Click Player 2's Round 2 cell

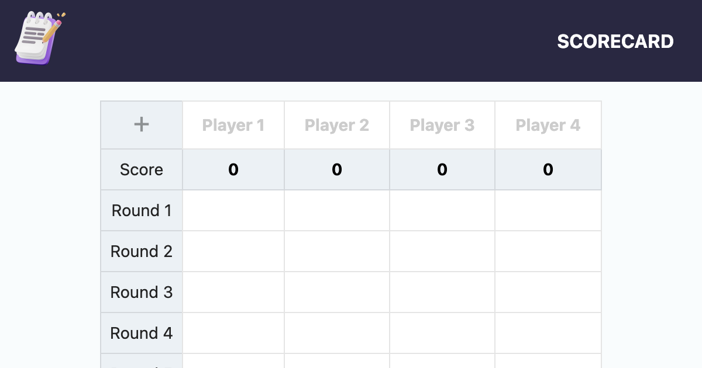(x=337, y=251)
